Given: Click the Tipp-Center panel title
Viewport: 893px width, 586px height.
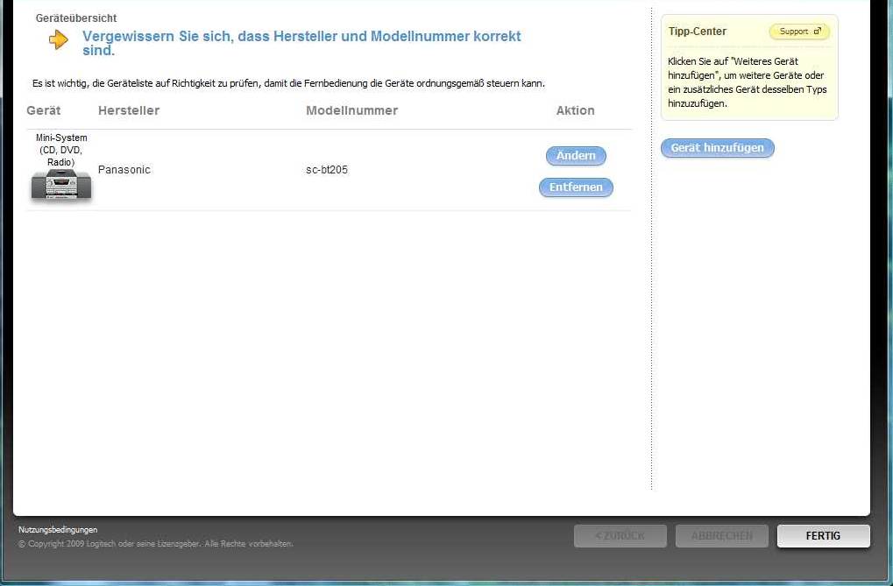Looking at the screenshot, I should pos(697,32).
